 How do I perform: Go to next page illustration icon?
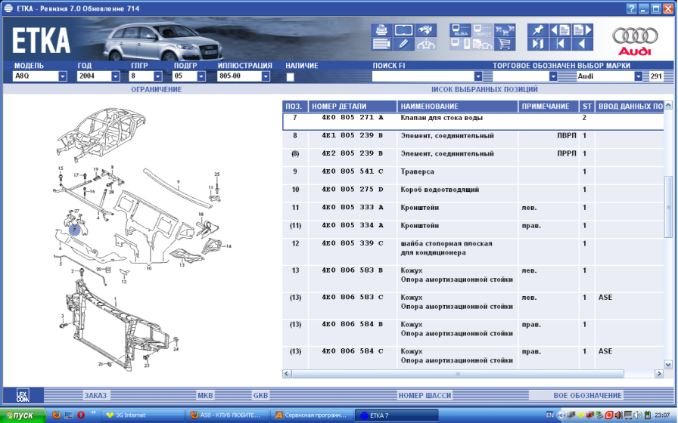581,30
